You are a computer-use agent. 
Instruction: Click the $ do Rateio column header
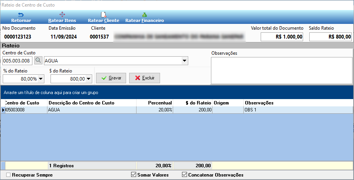point(192,103)
